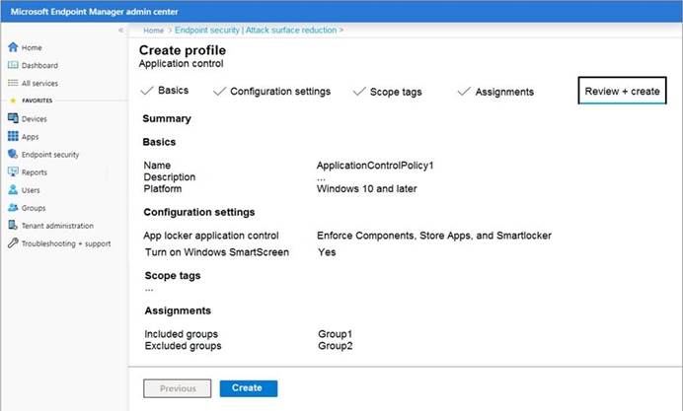The height and width of the screenshot is (411, 683).
Task: Open the Home breadcrumb link
Action: click(153, 31)
